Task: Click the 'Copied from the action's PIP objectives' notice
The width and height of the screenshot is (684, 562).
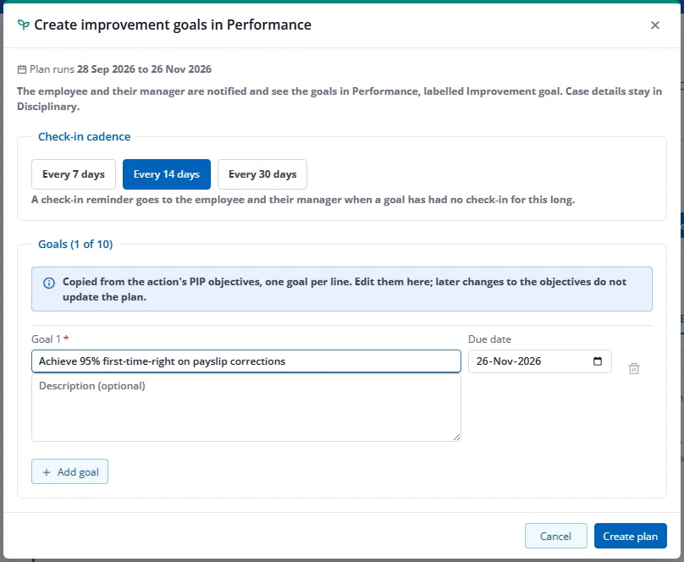Action: pyautogui.click(x=342, y=289)
